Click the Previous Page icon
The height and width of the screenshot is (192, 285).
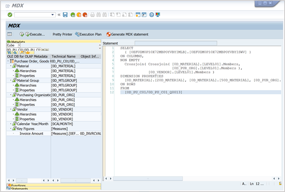tap(118, 15)
